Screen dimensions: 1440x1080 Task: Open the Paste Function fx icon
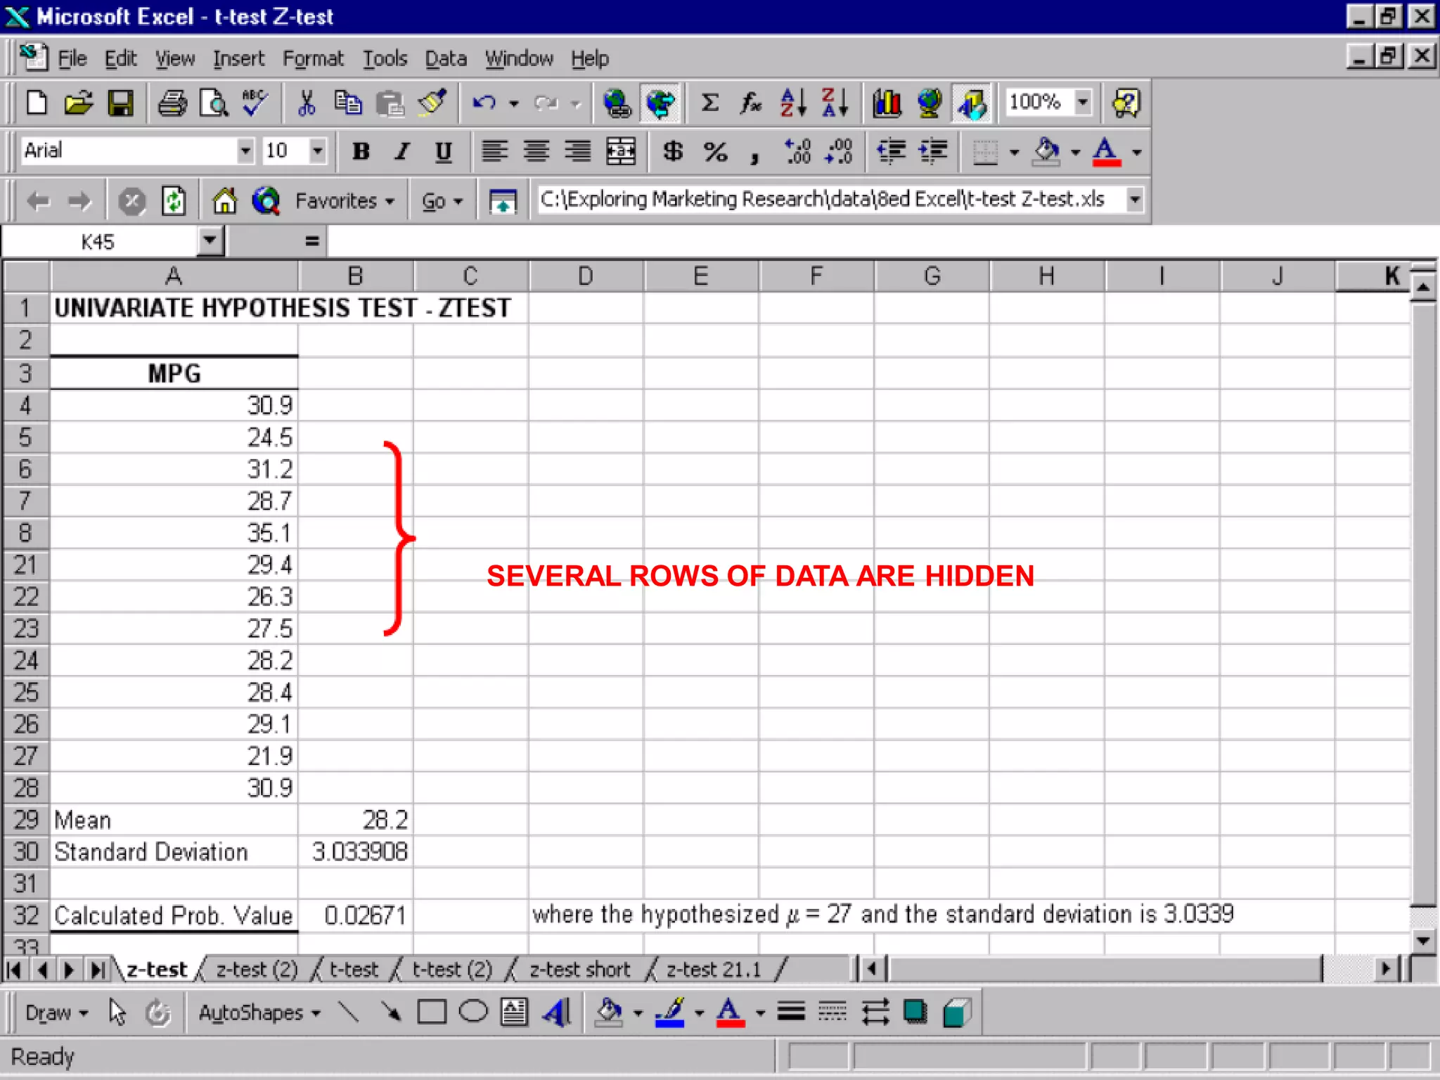(751, 103)
